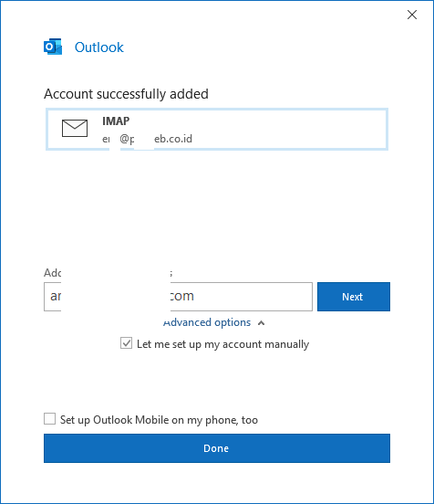Viewport: 434px width, 504px height.
Task: Collapse Advanced options using the chevron arrow
Action: point(262,323)
